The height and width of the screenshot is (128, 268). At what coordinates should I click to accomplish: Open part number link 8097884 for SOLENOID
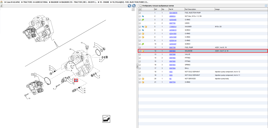(x=172, y=51)
